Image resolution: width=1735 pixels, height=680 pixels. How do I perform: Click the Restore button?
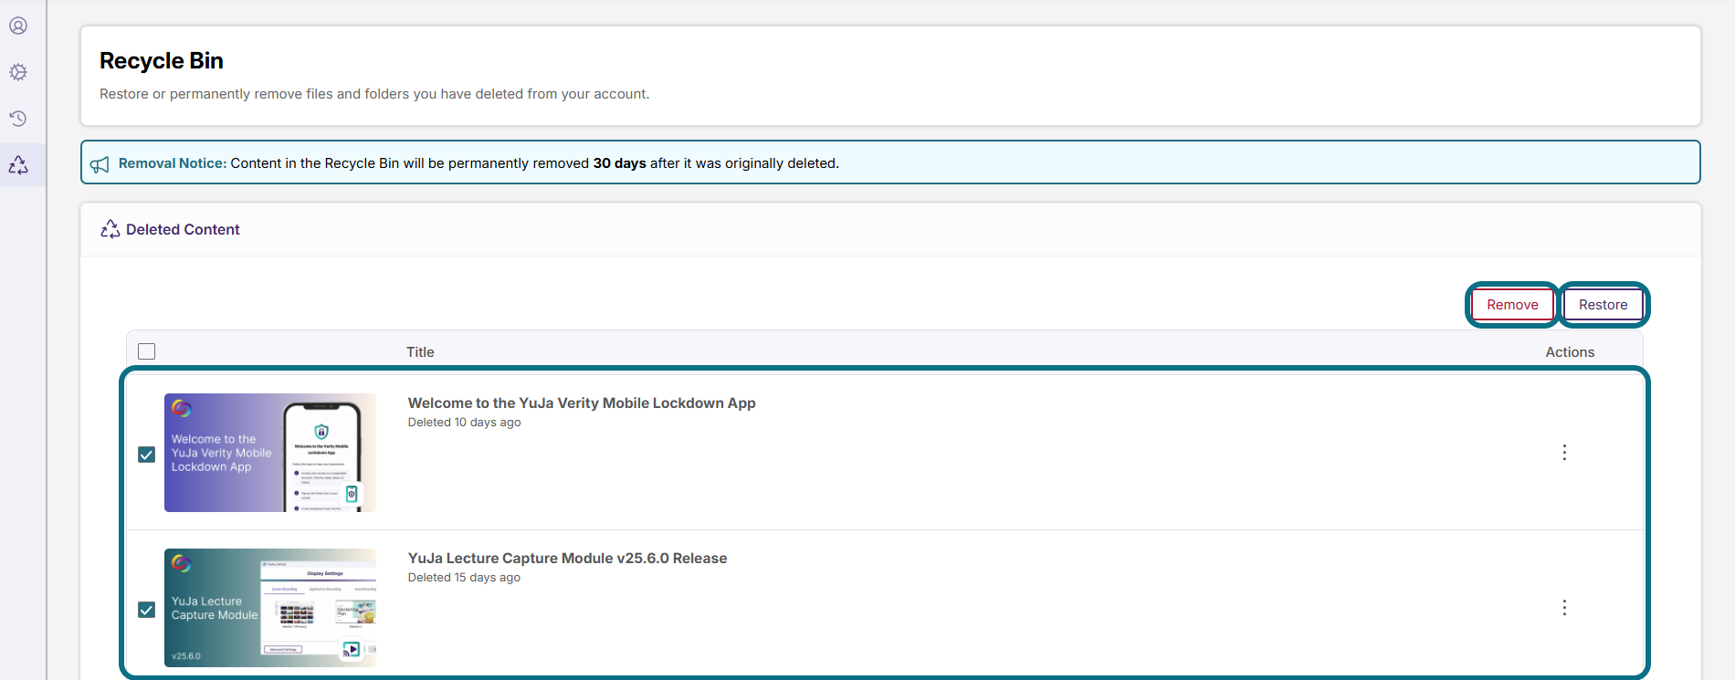click(1603, 305)
